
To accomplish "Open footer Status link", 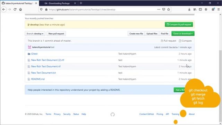I will [76, 114].
